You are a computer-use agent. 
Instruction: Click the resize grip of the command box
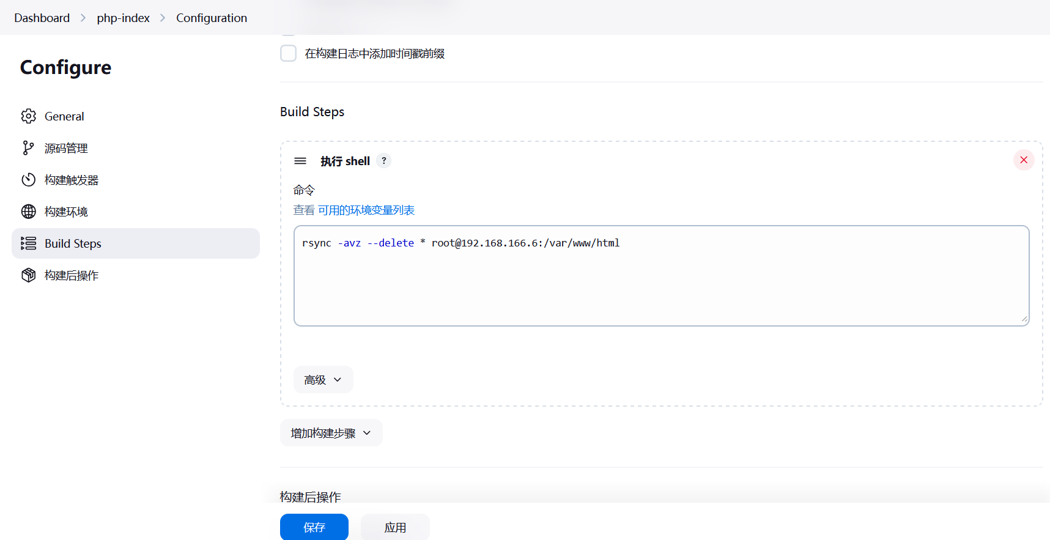point(1024,319)
